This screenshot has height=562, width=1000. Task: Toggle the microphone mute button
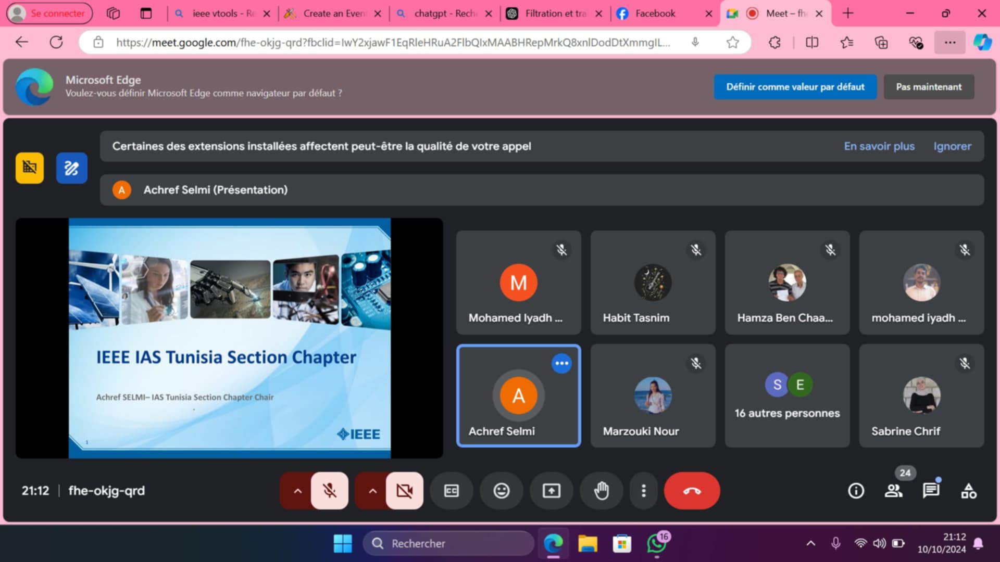329,491
